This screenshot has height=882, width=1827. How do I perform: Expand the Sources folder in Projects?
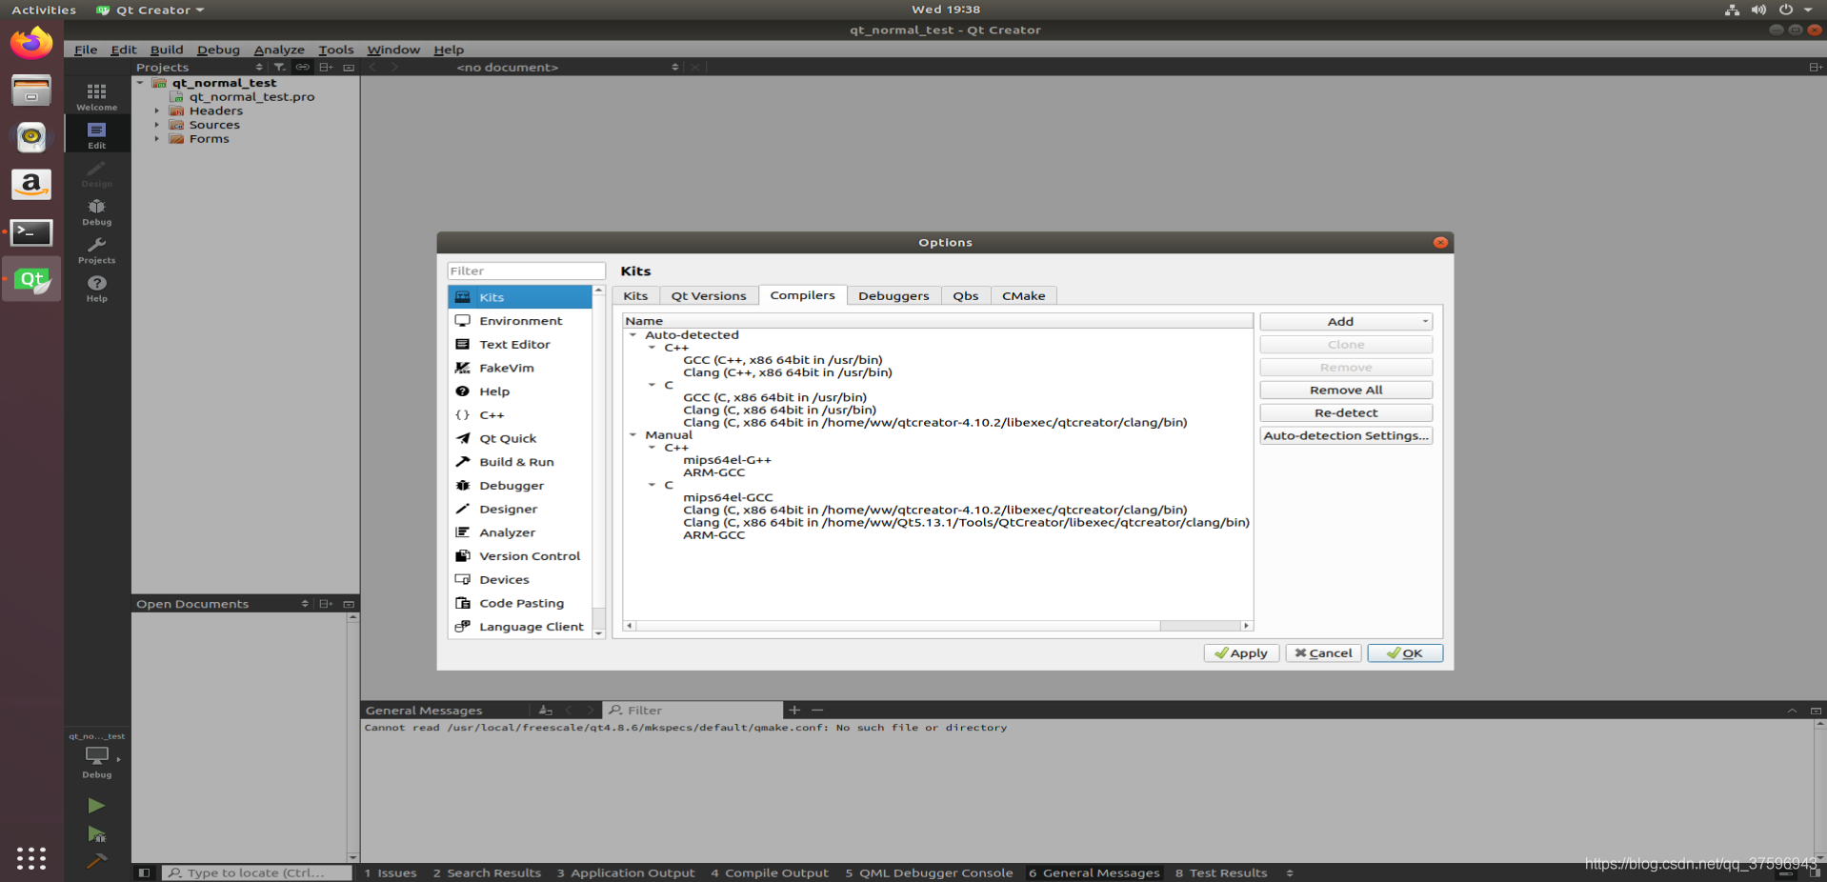tap(157, 125)
